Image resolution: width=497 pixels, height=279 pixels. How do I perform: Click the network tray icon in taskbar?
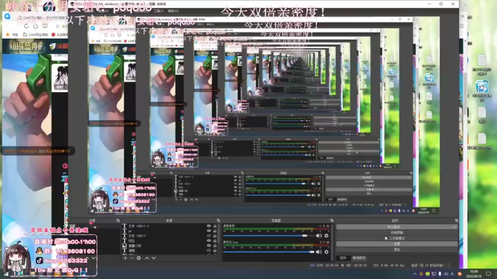click(x=434, y=274)
